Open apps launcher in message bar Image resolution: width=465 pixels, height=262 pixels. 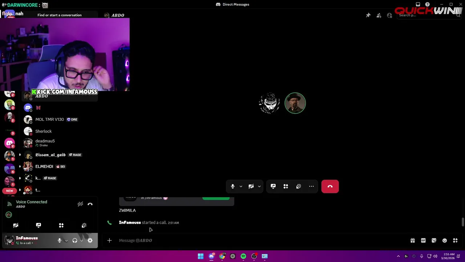455,241
